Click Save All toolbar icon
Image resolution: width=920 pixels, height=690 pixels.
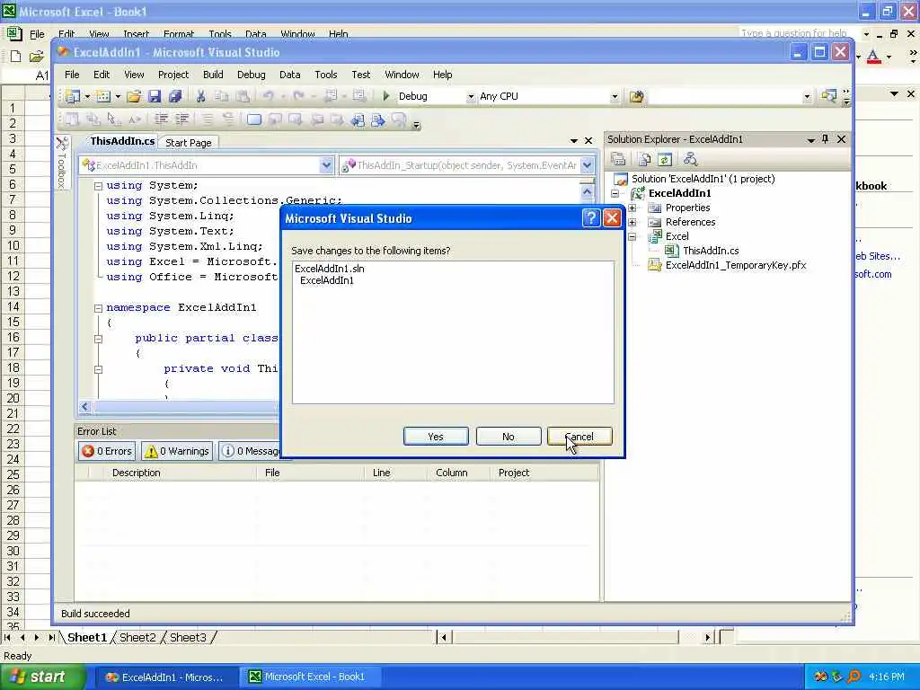point(175,96)
